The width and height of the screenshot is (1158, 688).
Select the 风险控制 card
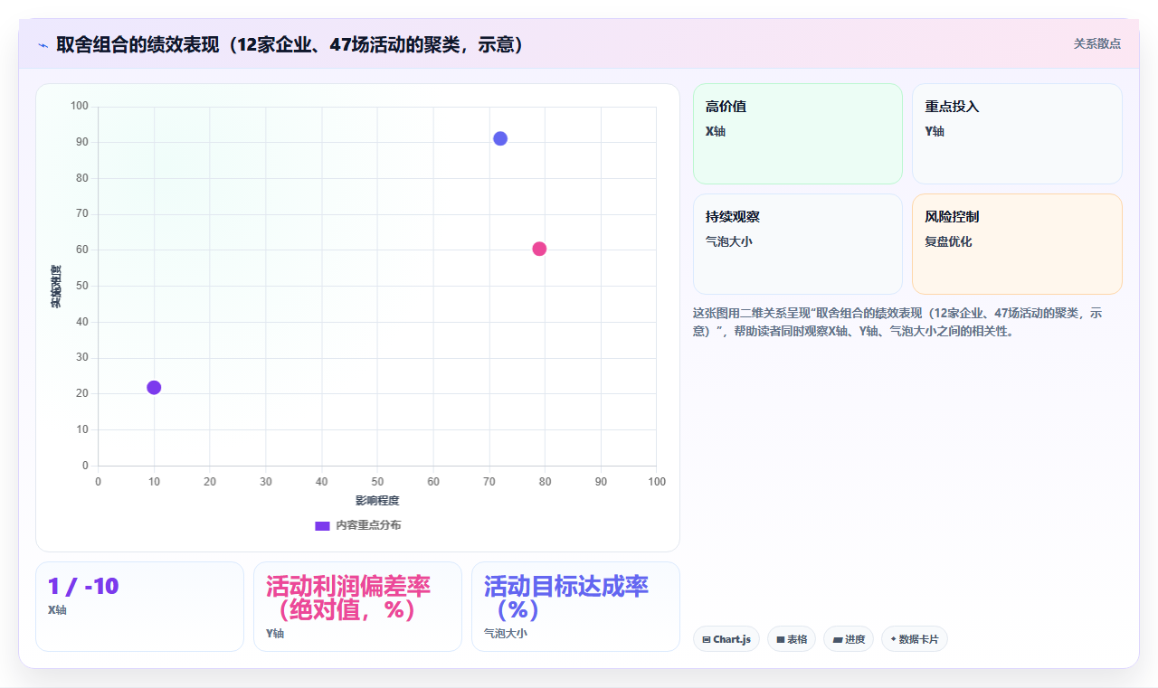click(1017, 244)
